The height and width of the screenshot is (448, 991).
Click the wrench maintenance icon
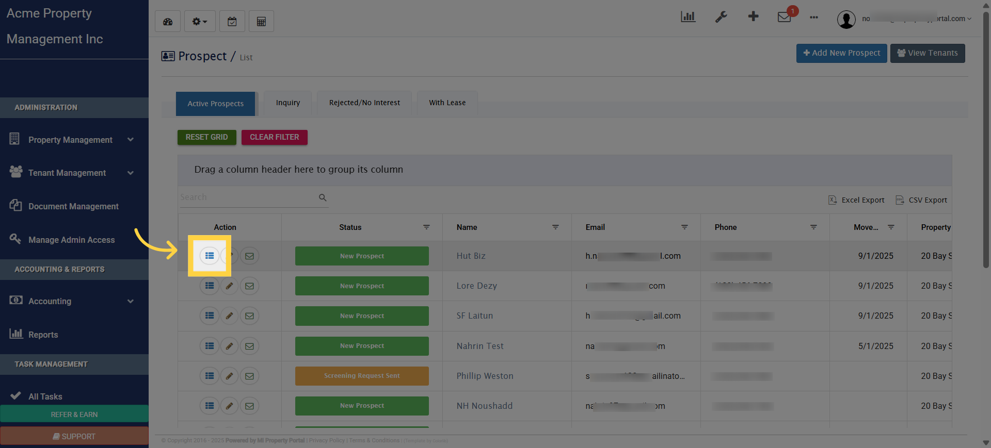(x=721, y=17)
